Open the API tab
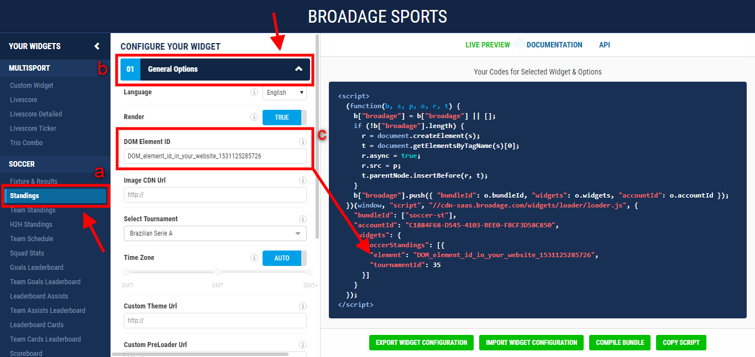This screenshot has height=357, width=755. [605, 45]
